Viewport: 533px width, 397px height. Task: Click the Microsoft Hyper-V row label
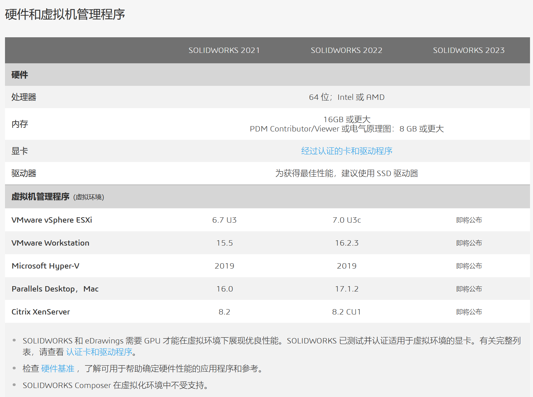(x=46, y=266)
